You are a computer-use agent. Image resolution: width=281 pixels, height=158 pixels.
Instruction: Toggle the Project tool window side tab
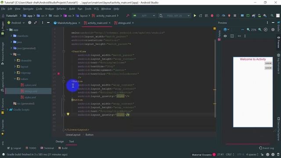pyautogui.click(x=3, y=28)
